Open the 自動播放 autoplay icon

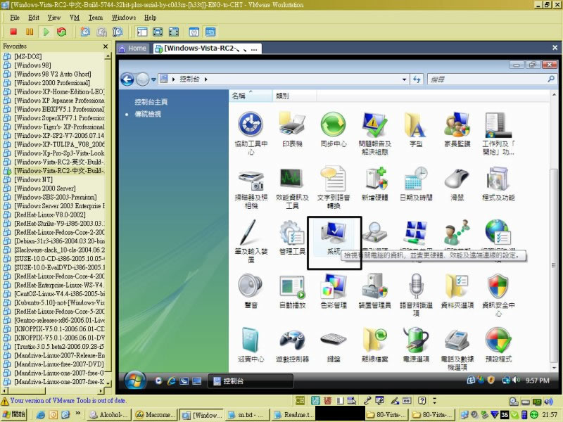292,290
